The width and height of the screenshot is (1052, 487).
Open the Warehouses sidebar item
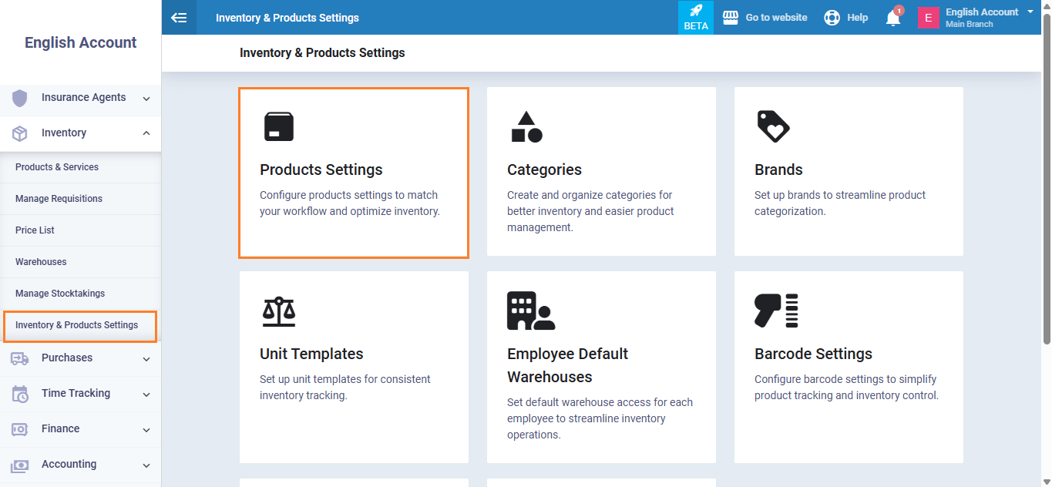(x=41, y=262)
